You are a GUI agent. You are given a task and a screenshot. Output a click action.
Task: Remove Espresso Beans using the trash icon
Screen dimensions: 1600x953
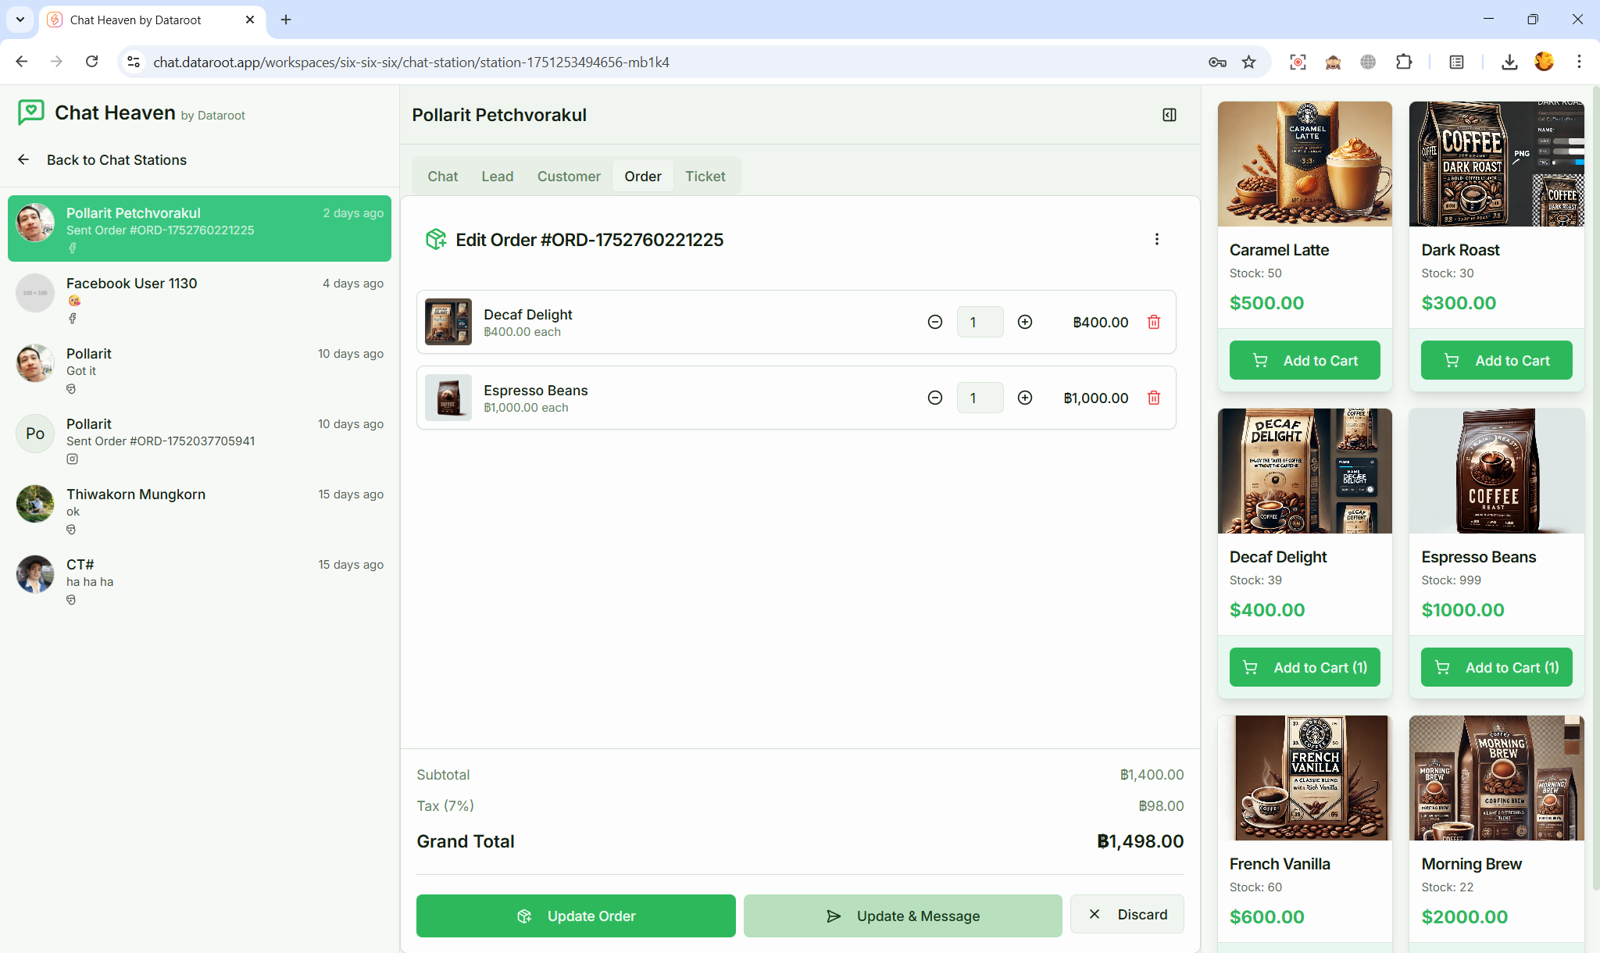[x=1155, y=398]
